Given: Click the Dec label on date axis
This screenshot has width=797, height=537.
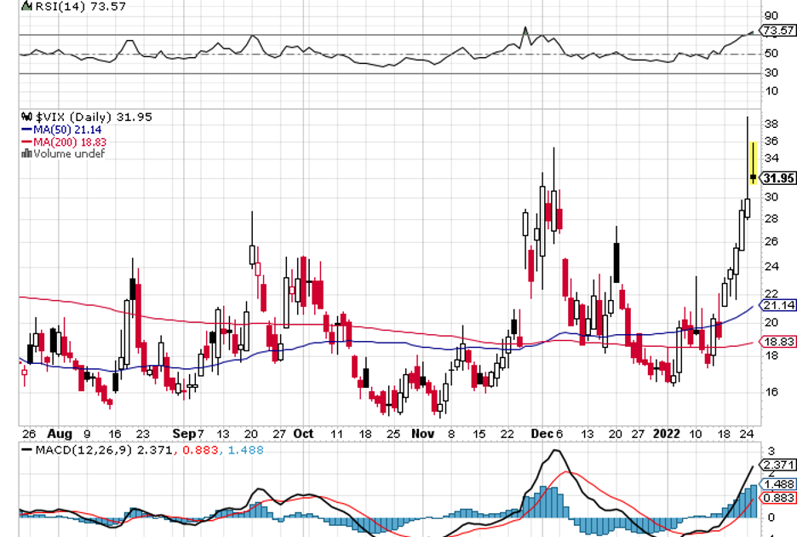Looking at the screenshot, I should point(542,433).
